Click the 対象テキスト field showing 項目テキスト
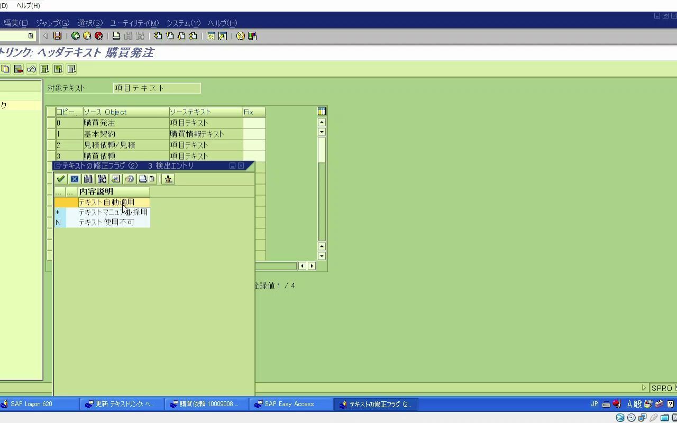This screenshot has width=677, height=423. (157, 88)
